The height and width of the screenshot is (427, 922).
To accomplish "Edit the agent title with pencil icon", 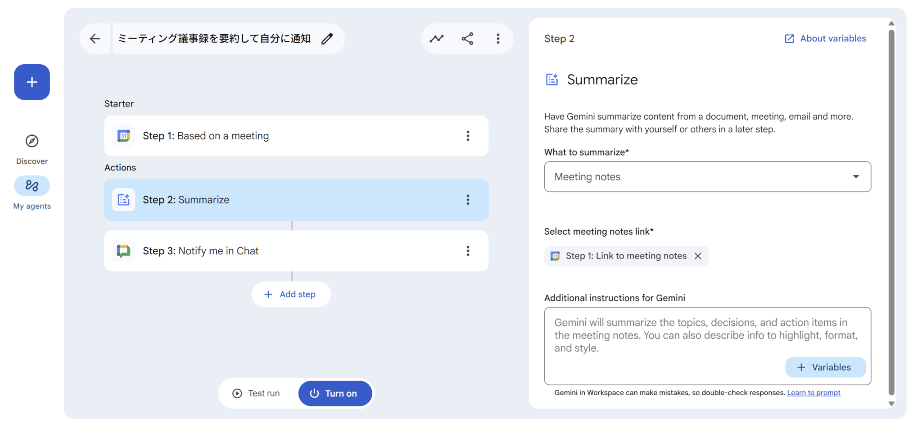I will click(x=327, y=39).
